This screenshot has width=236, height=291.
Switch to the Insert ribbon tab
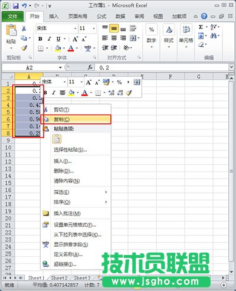54,17
